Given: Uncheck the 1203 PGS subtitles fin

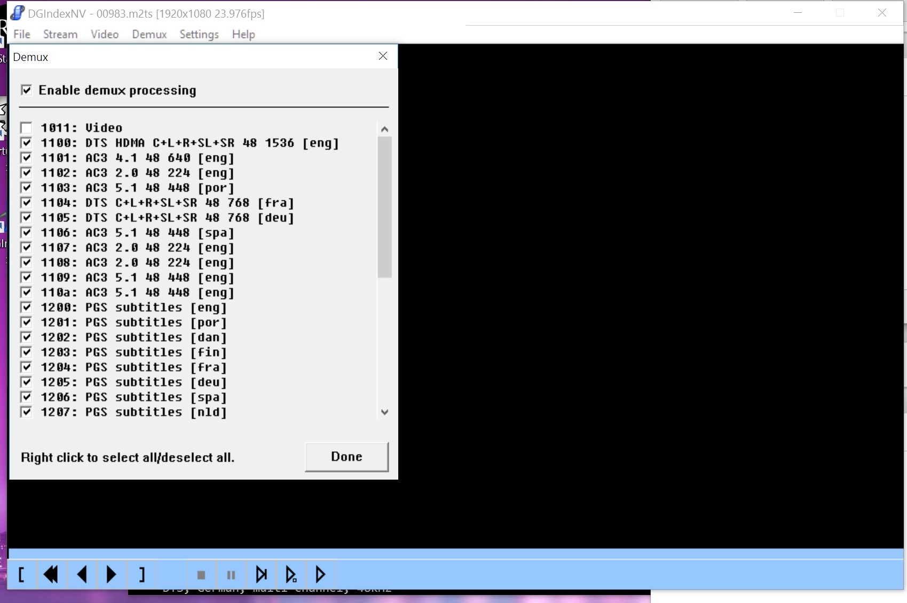Looking at the screenshot, I should [x=26, y=352].
